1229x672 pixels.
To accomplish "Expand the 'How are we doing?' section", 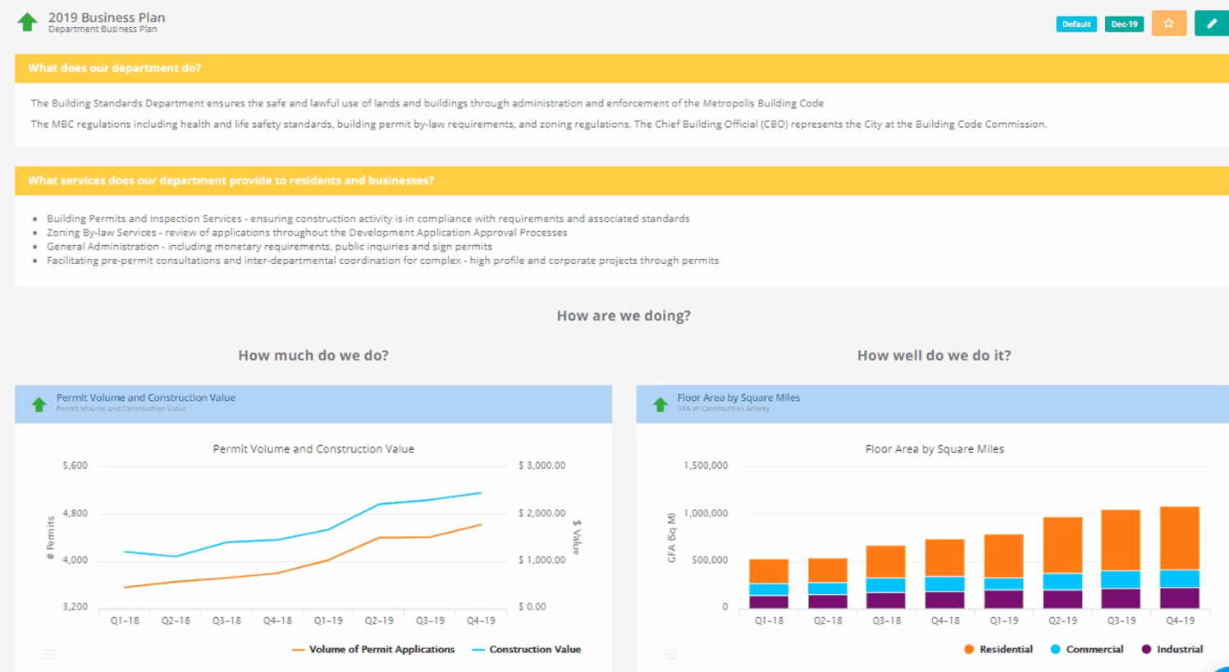I will [x=624, y=316].
